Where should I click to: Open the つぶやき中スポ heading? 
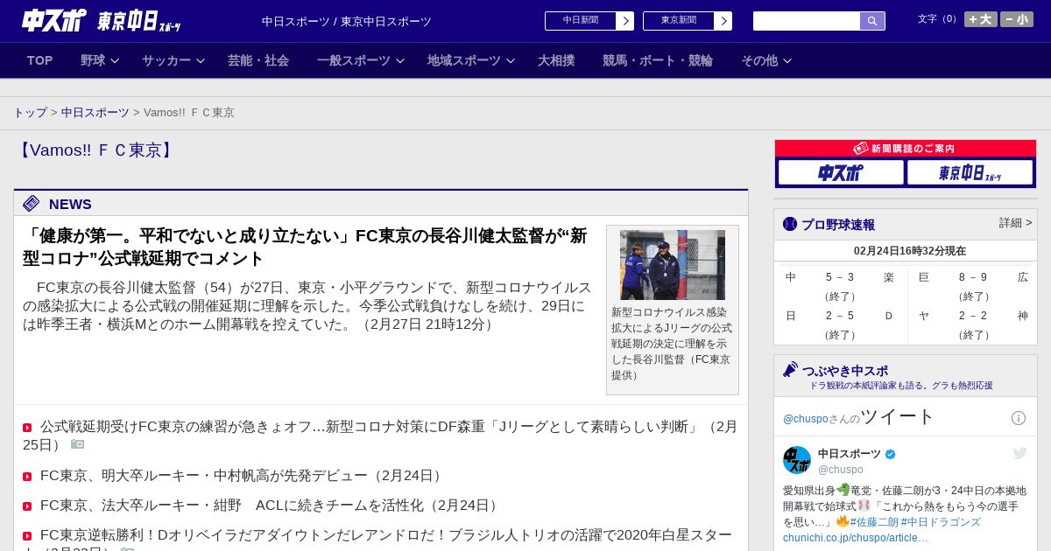[845, 371]
